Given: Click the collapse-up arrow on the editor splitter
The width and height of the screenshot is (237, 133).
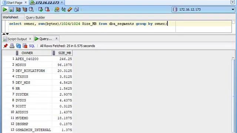Looking at the screenshot, I should (x=4, y=34).
